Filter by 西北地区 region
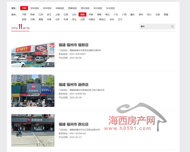Viewport: 190px width, 152px height. tap(85, 8)
